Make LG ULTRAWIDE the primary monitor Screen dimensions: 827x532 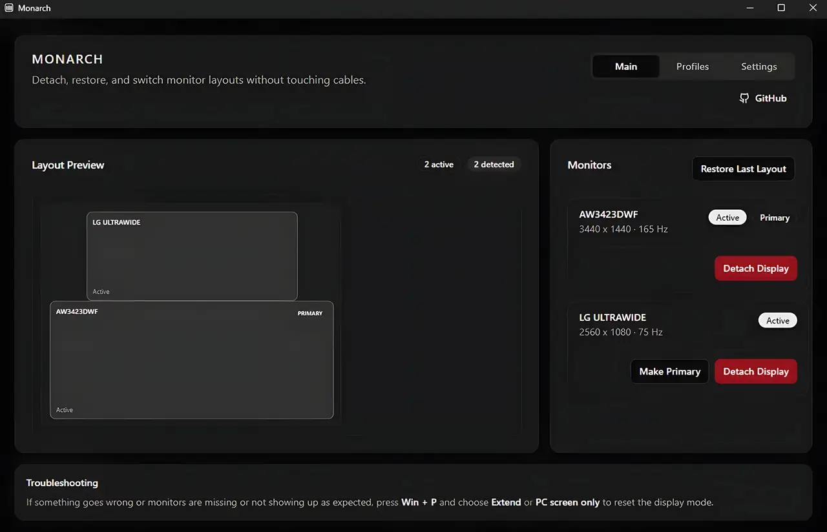670,372
